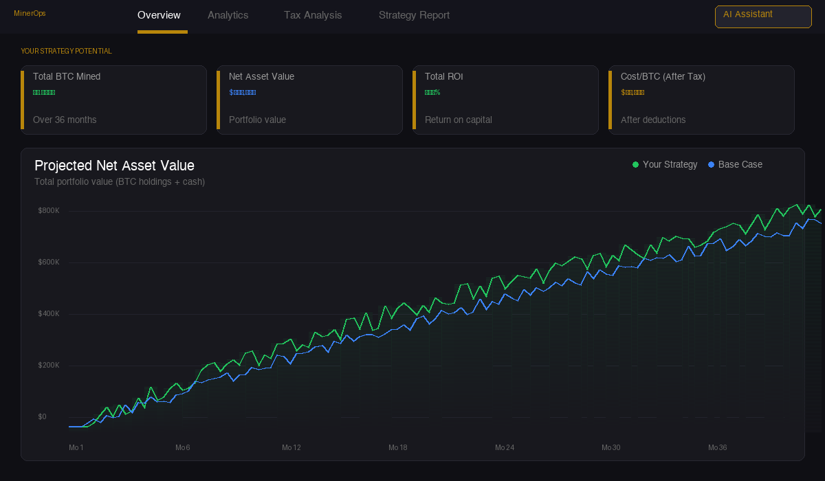Click the blue Base Case legend dot
Screen dimensions: 825x481
(x=711, y=165)
